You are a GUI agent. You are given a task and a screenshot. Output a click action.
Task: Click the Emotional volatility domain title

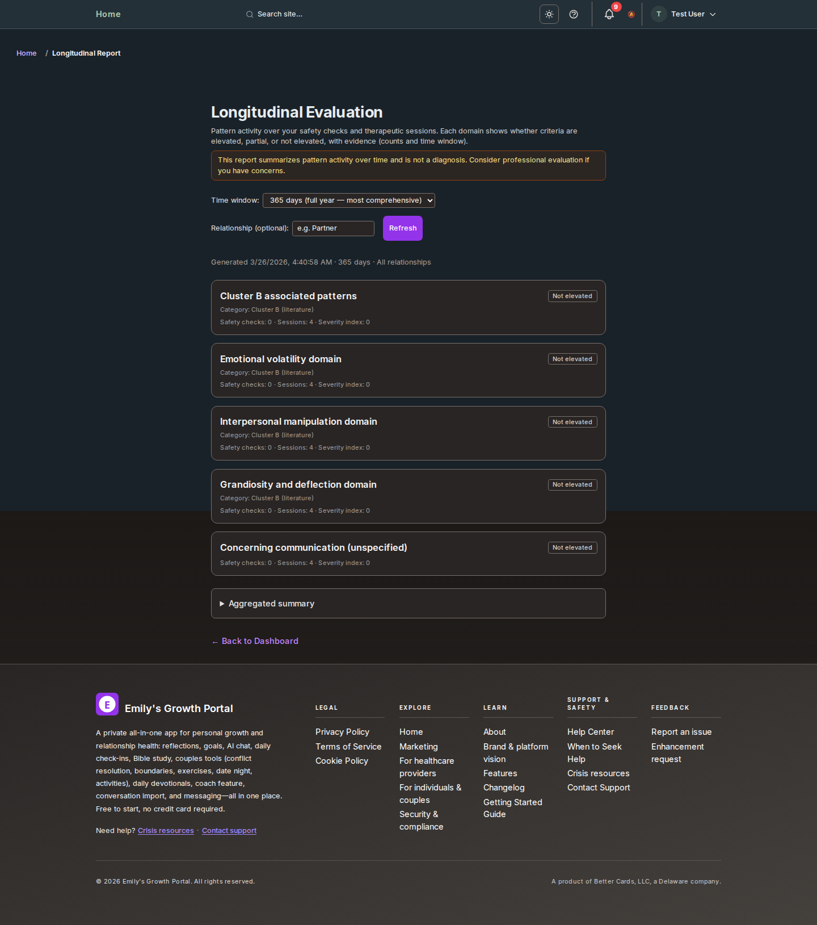coord(281,359)
